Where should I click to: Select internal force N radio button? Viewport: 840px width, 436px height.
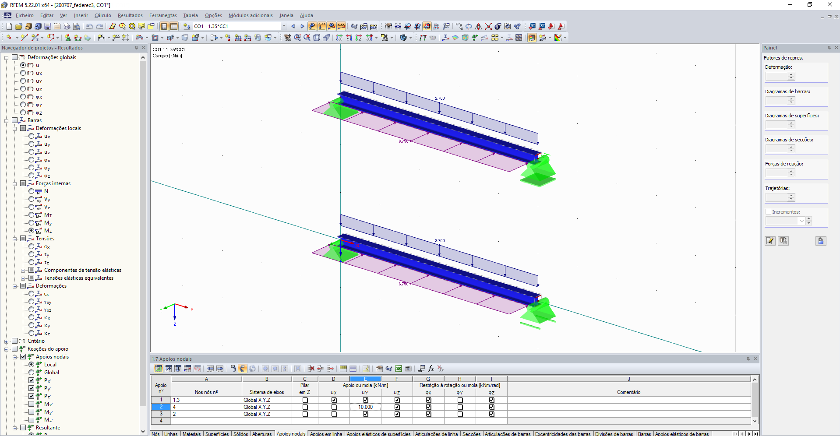coord(32,191)
